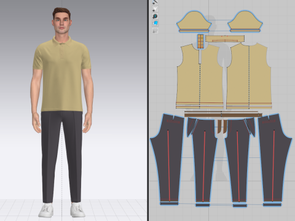Click the white sneaker on the avatar's left foot

pyautogui.click(x=77, y=211)
